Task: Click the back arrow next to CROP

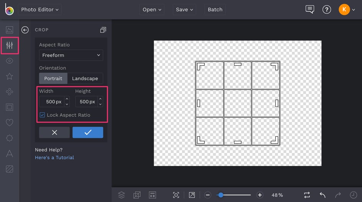Action: click(x=25, y=30)
